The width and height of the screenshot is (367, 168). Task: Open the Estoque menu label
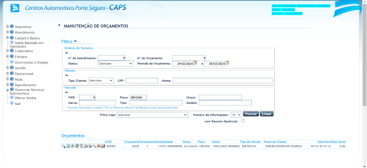[21, 57]
